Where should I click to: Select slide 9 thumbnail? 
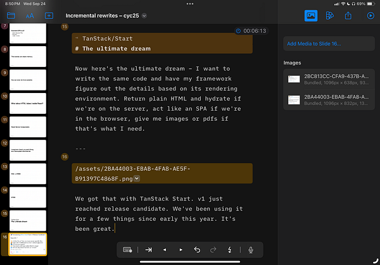(x=28, y=80)
